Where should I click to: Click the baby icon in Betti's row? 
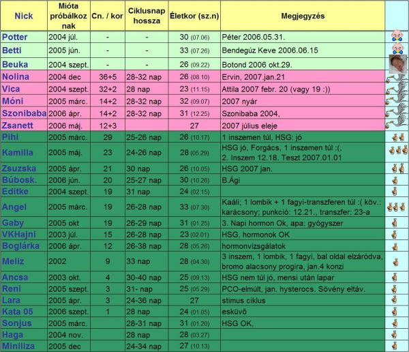tap(395, 50)
